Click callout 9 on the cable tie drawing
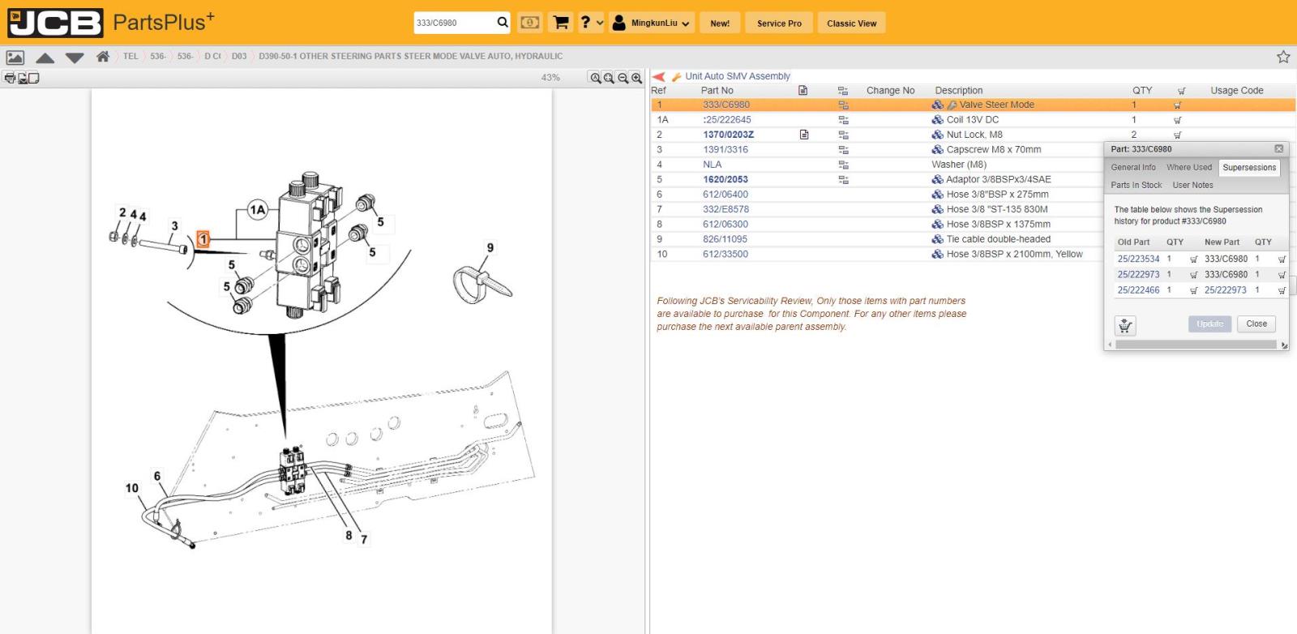Viewport: 1297px width, 634px height. (x=490, y=248)
